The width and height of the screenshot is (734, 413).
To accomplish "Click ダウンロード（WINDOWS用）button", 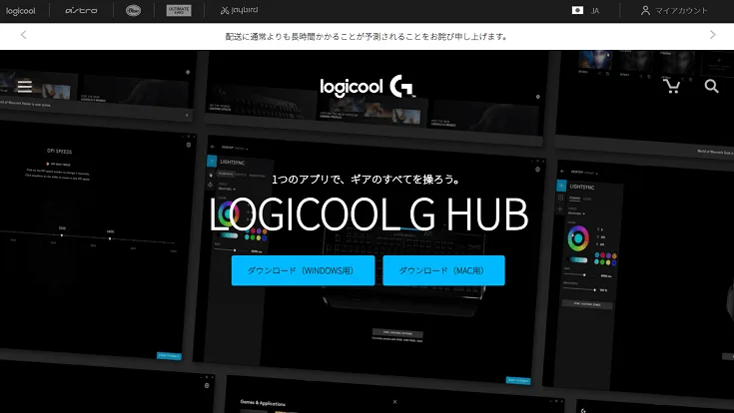I will coord(303,270).
